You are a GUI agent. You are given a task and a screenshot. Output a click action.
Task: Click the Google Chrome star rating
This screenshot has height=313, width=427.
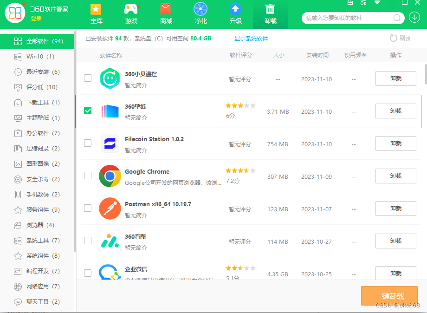click(240, 171)
